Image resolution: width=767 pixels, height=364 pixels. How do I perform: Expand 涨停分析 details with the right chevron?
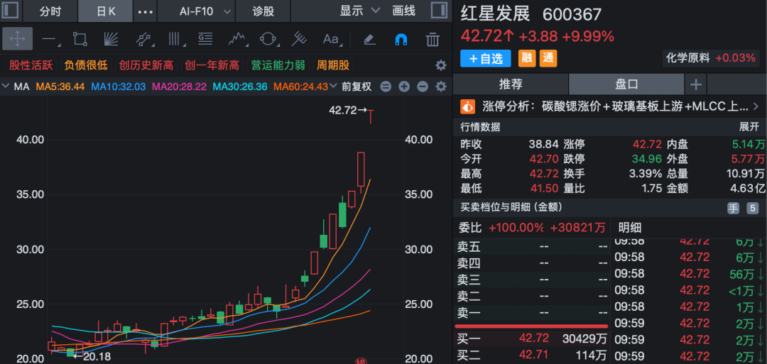tap(756, 106)
